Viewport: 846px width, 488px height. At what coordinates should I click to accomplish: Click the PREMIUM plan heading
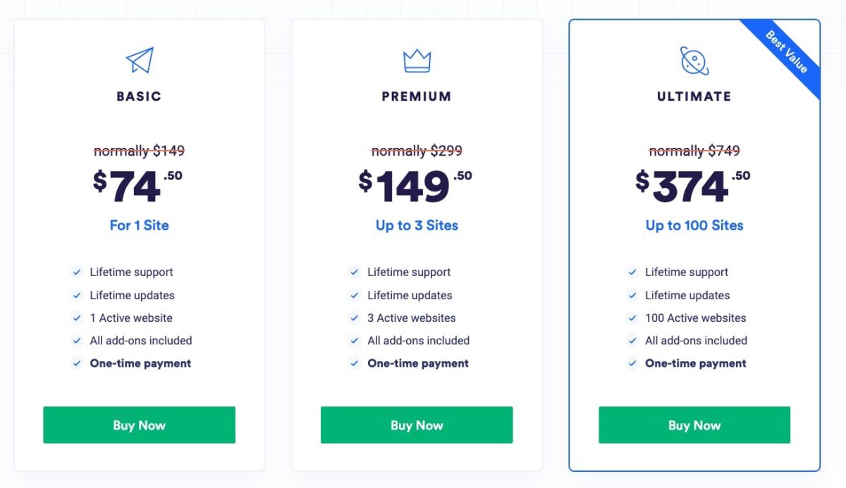[417, 96]
